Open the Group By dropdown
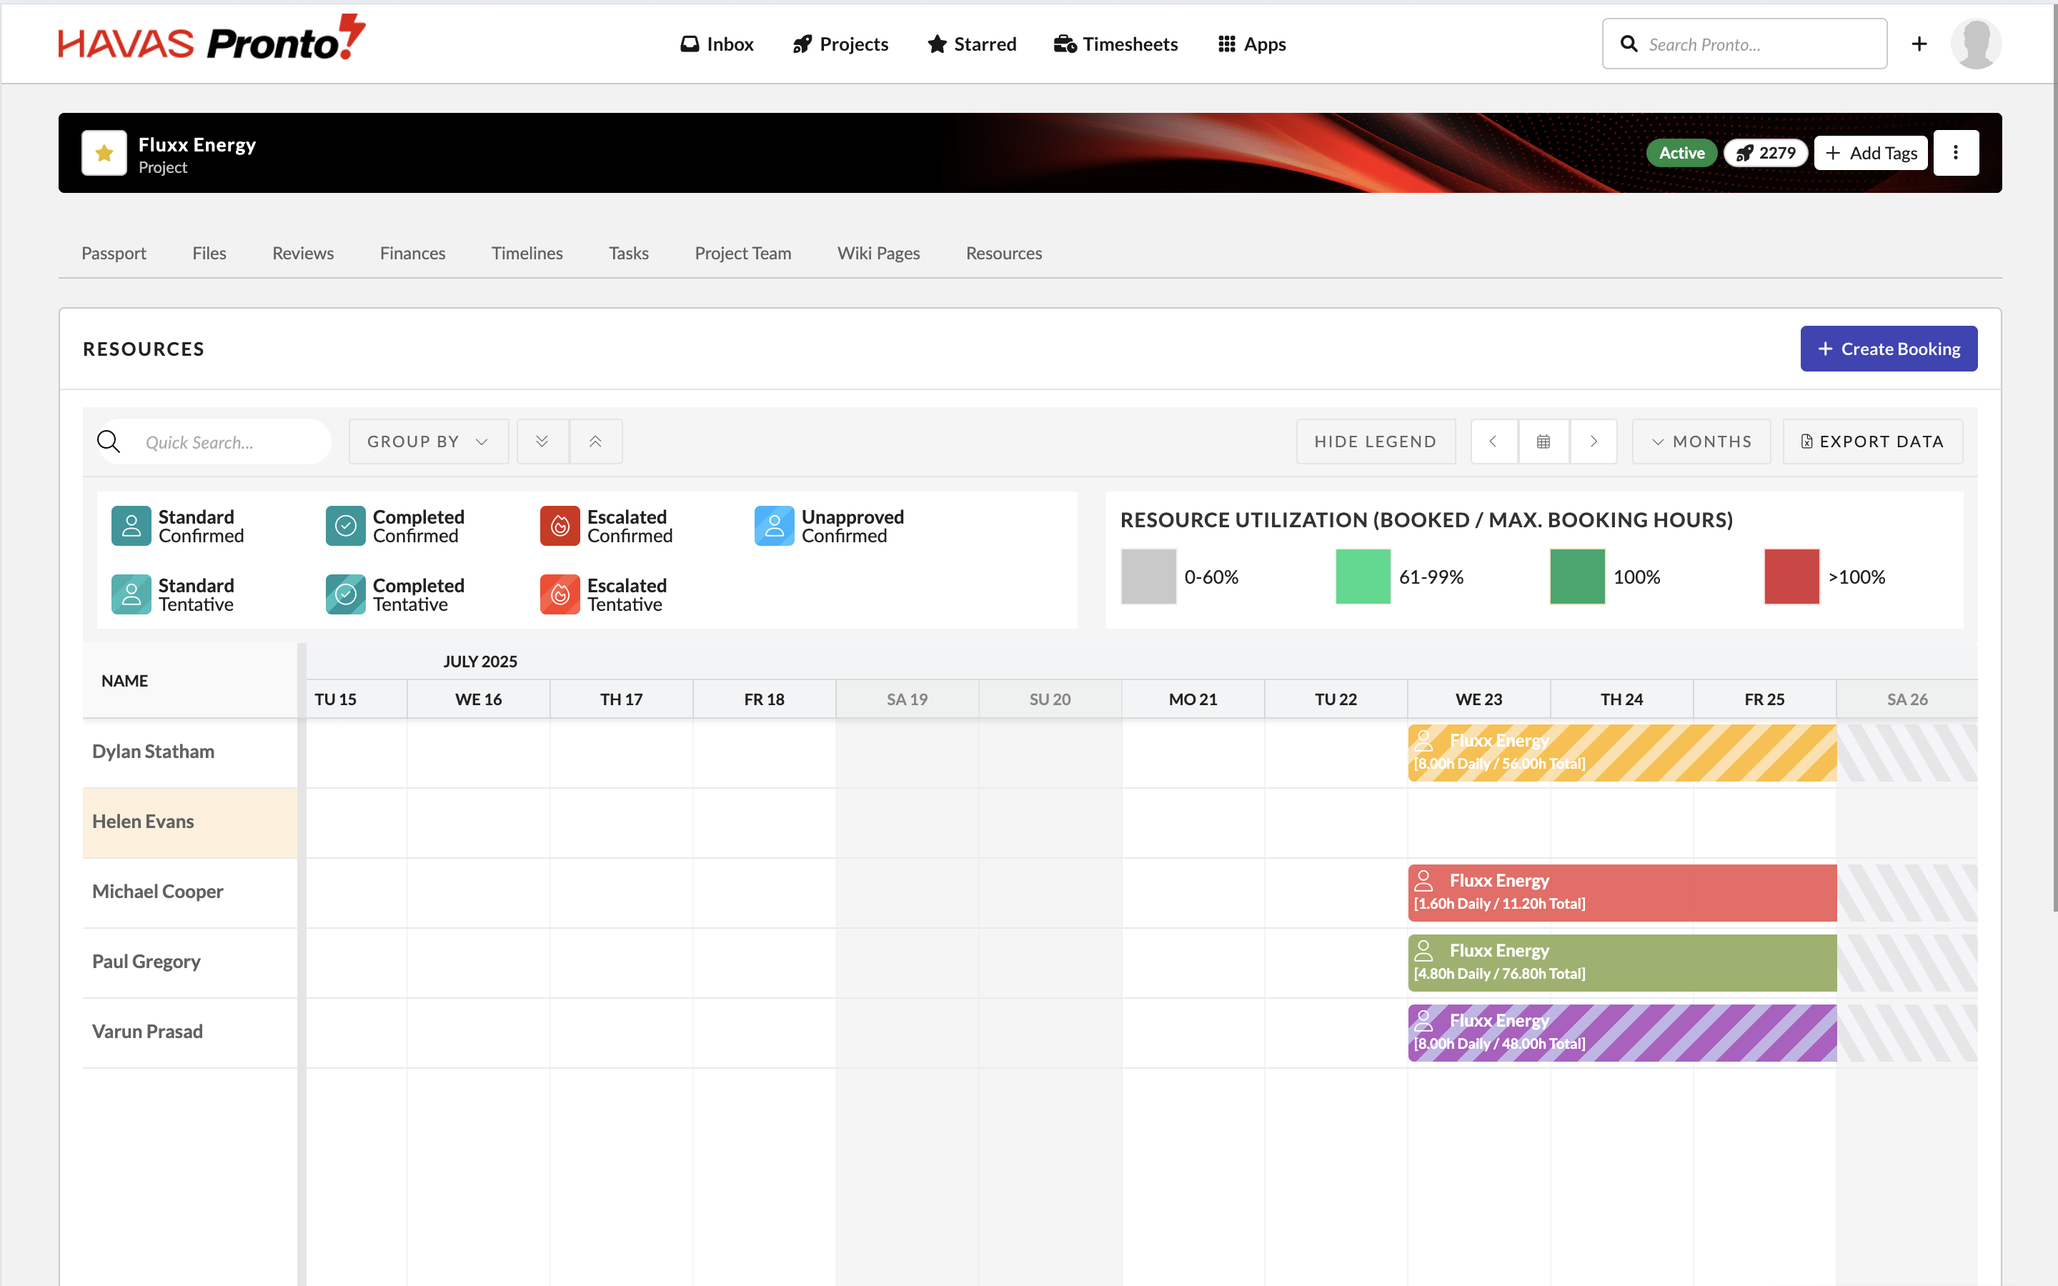The image size is (2058, 1286). point(429,442)
